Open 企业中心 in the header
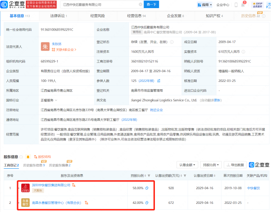The height and width of the screenshot is (212, 271). tap(223, 5)
